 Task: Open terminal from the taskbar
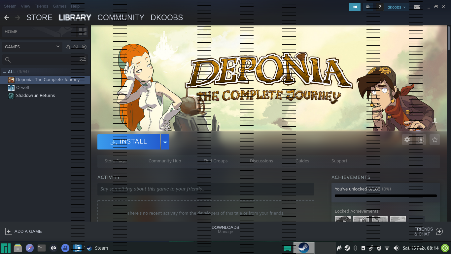42,248
